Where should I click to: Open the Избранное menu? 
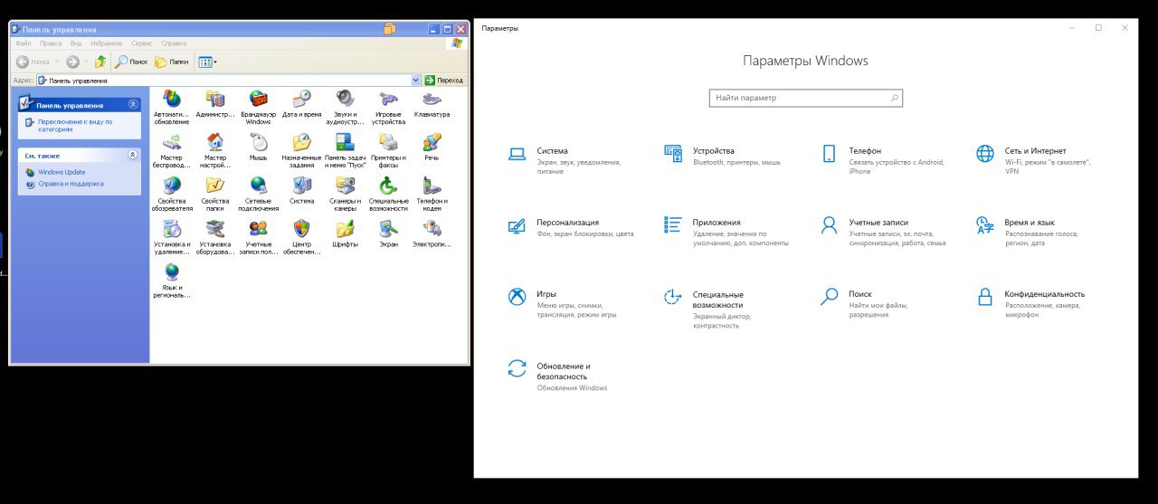(x=107, y=43)
